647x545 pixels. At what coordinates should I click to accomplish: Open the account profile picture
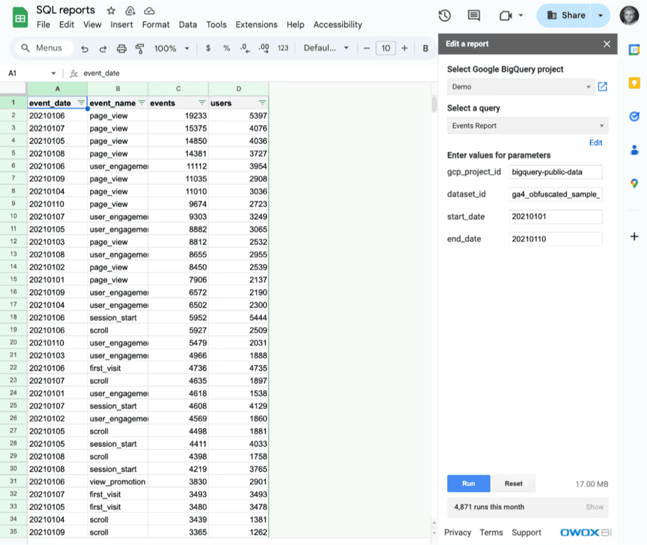point(629,16)
